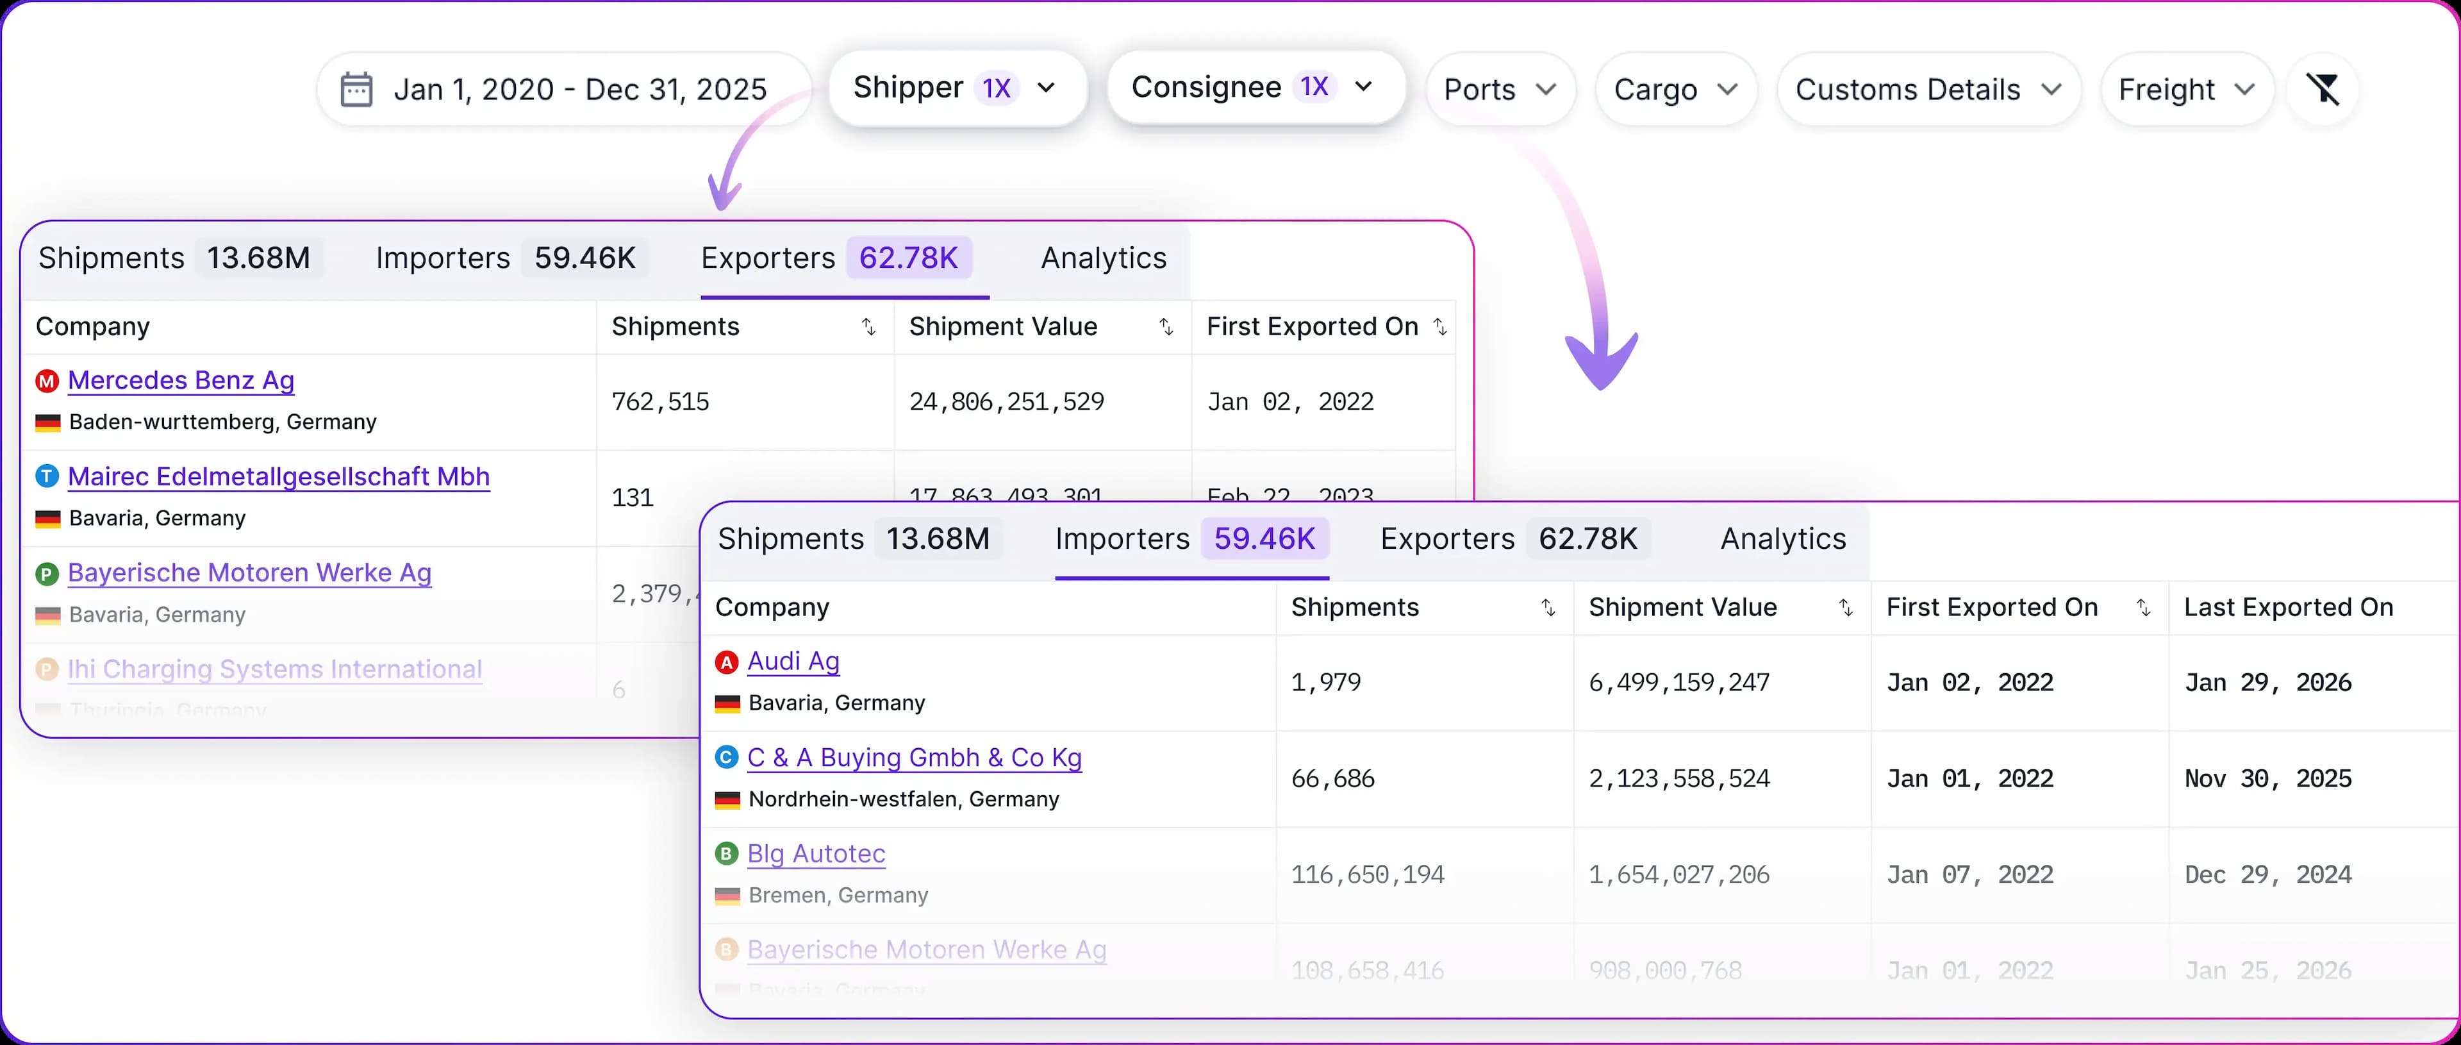Click the clear filters funnel icon

pos(2323,89)
